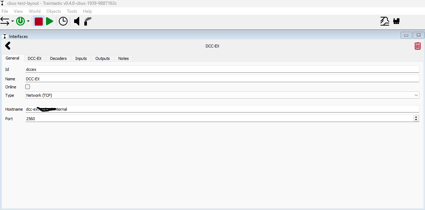The image size is (425, 210).
Task: Open the power button dropdown arrow
Action: (28, 22)
